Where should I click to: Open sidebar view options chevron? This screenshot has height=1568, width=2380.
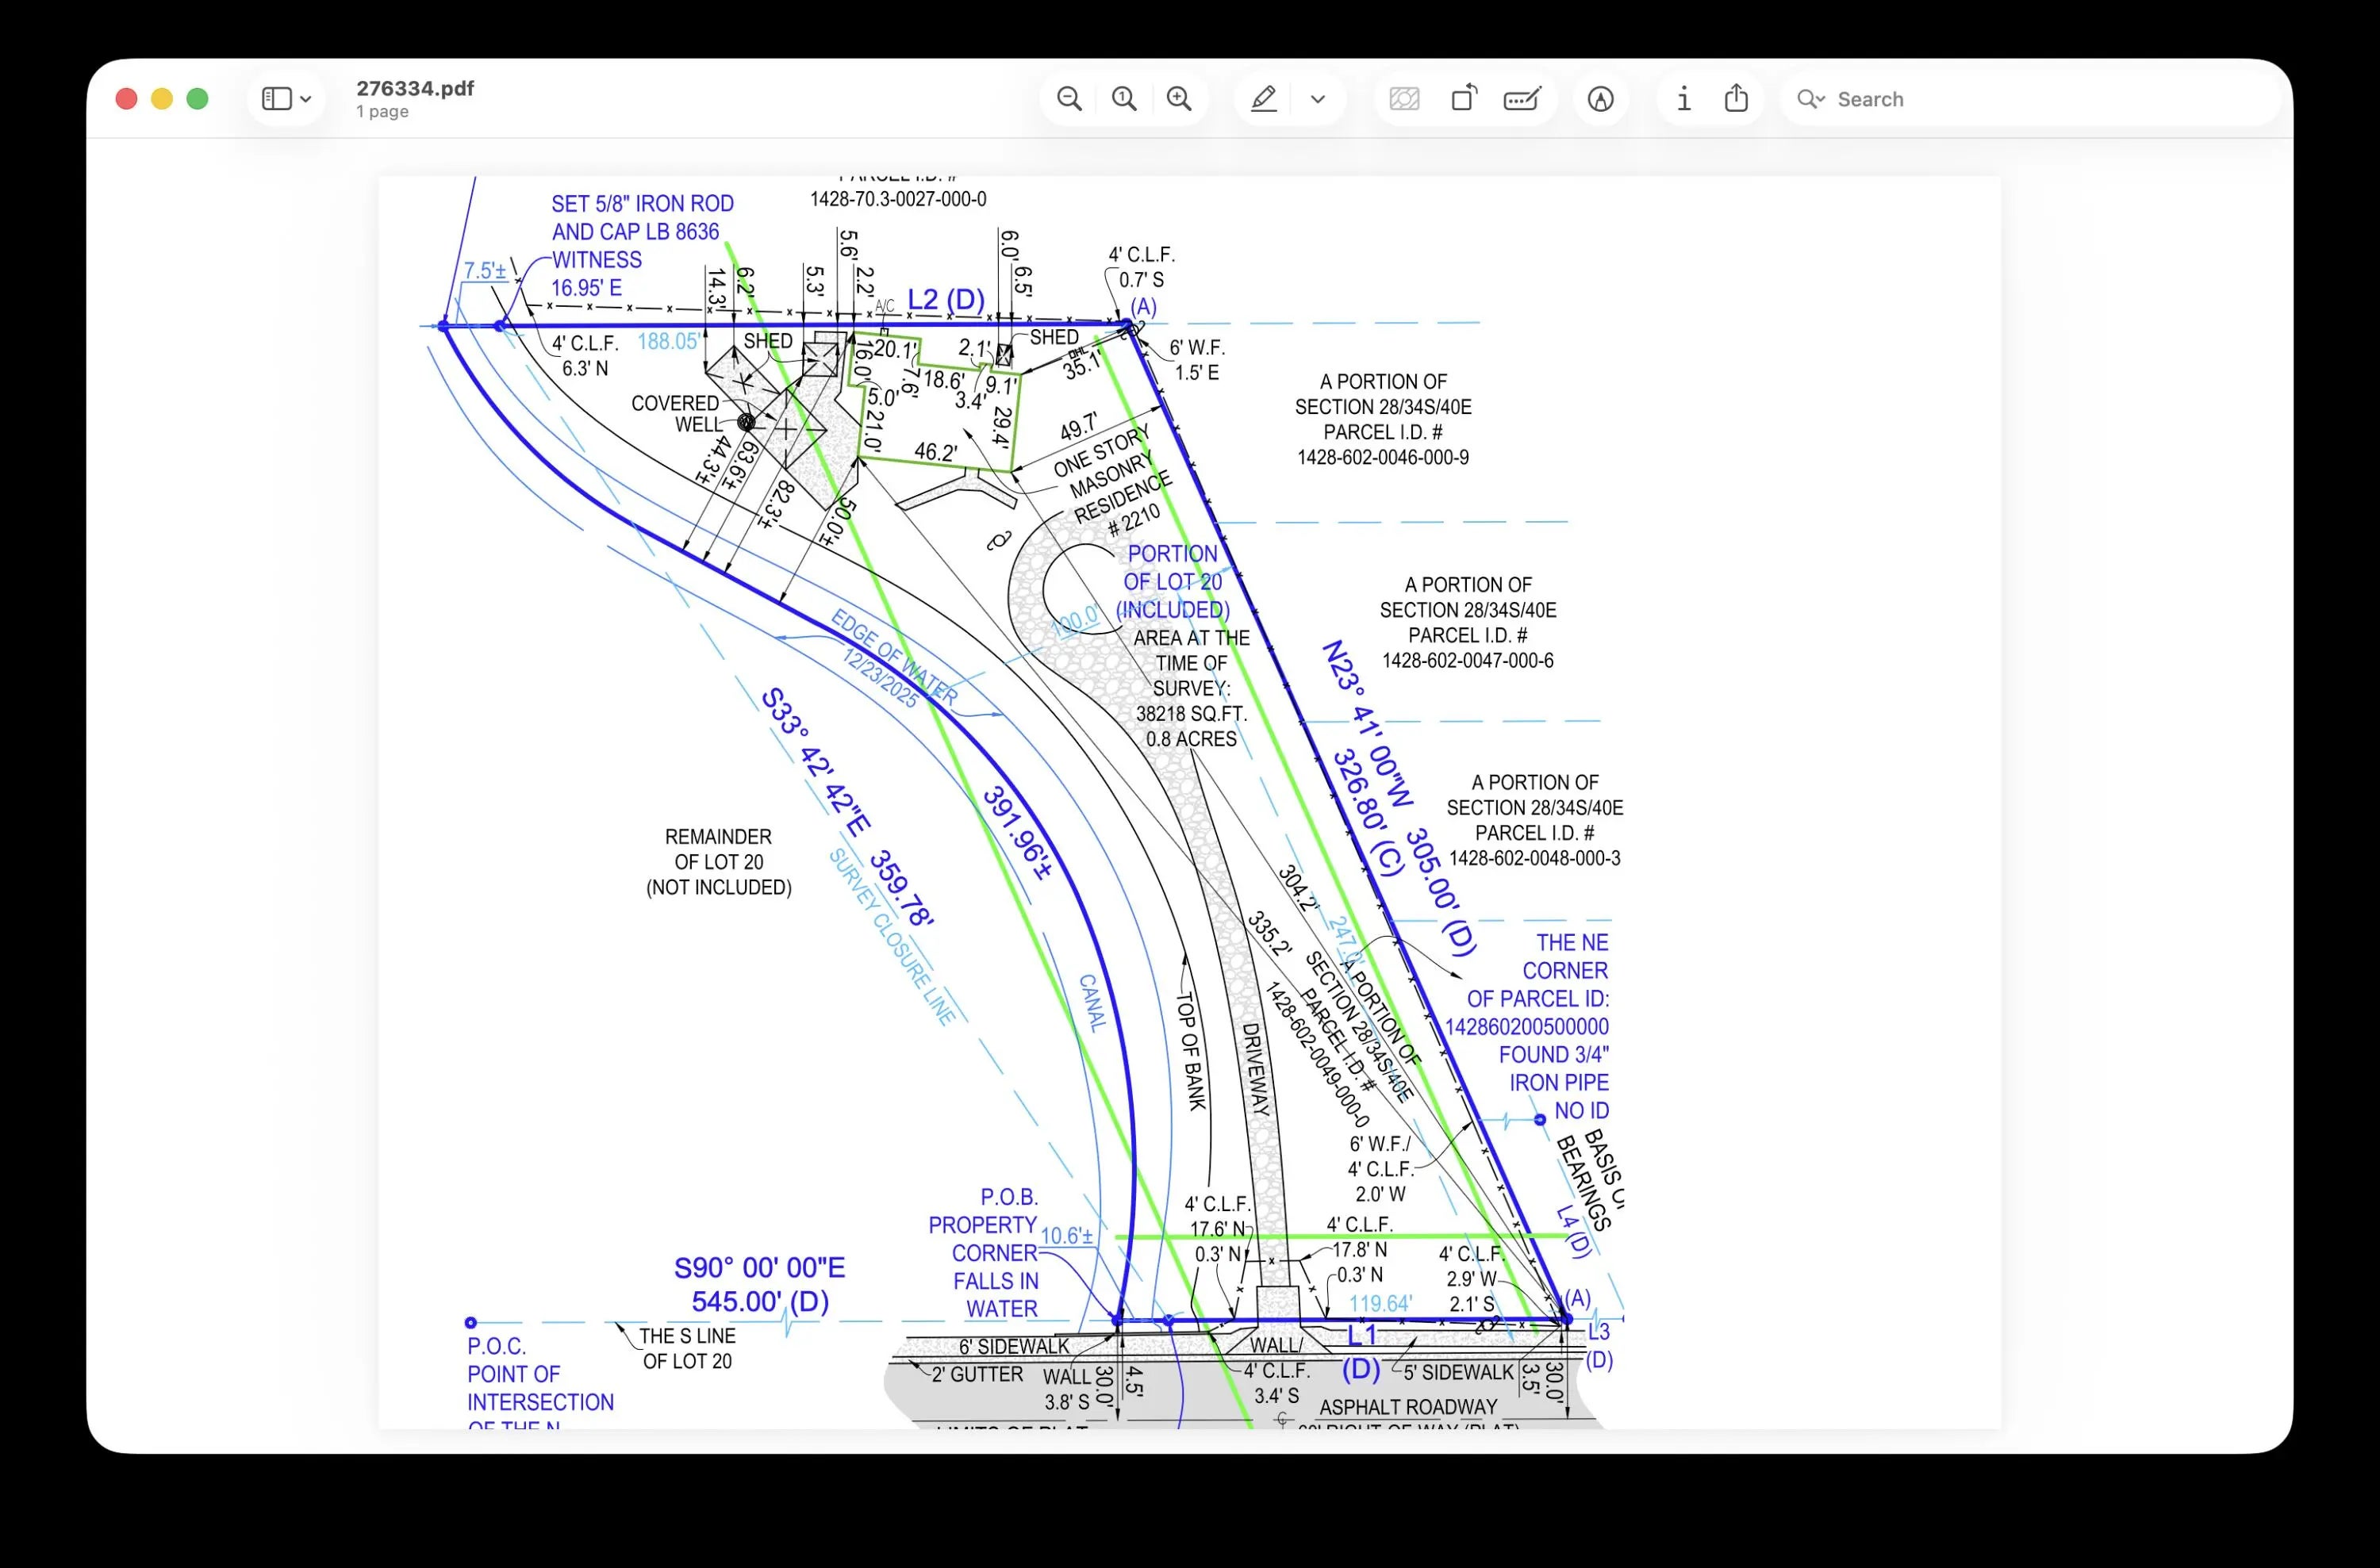tap(306, 99)
